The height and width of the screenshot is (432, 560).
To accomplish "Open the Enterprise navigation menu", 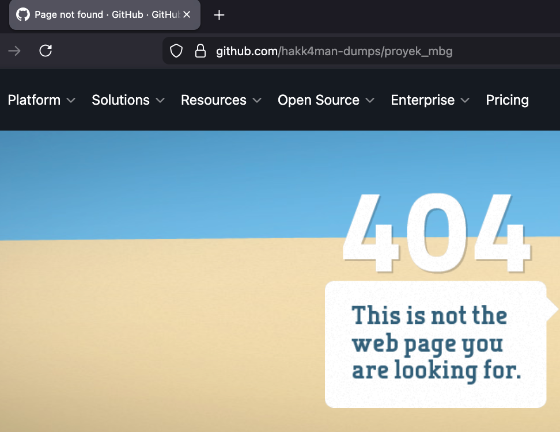I will click(x=423, y=100).
